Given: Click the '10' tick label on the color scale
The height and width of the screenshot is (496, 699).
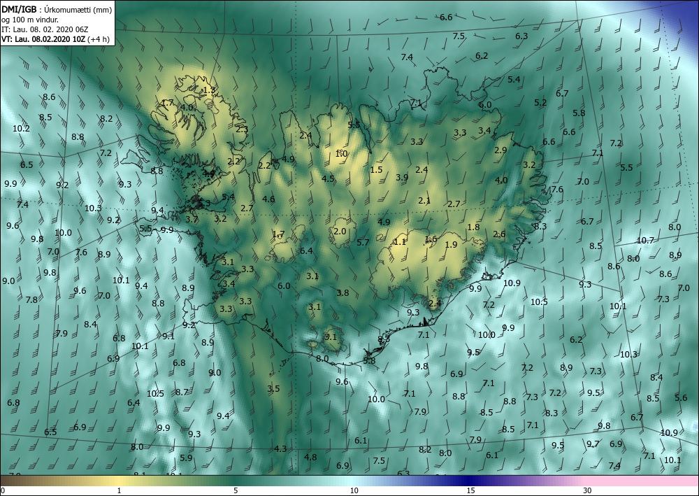Looking at the screenshot, I should pyautogui.click(x=354, y=490).
